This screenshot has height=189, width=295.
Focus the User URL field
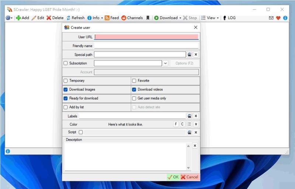[x=146, y=37]
